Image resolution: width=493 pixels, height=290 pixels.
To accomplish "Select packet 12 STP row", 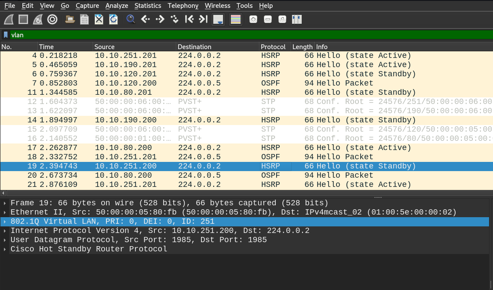I will click(x=246, y=102).
